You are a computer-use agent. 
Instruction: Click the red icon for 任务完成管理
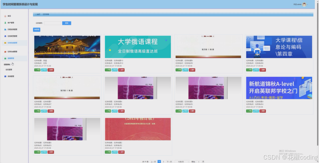pyautogui.click(x=5, y=52)
